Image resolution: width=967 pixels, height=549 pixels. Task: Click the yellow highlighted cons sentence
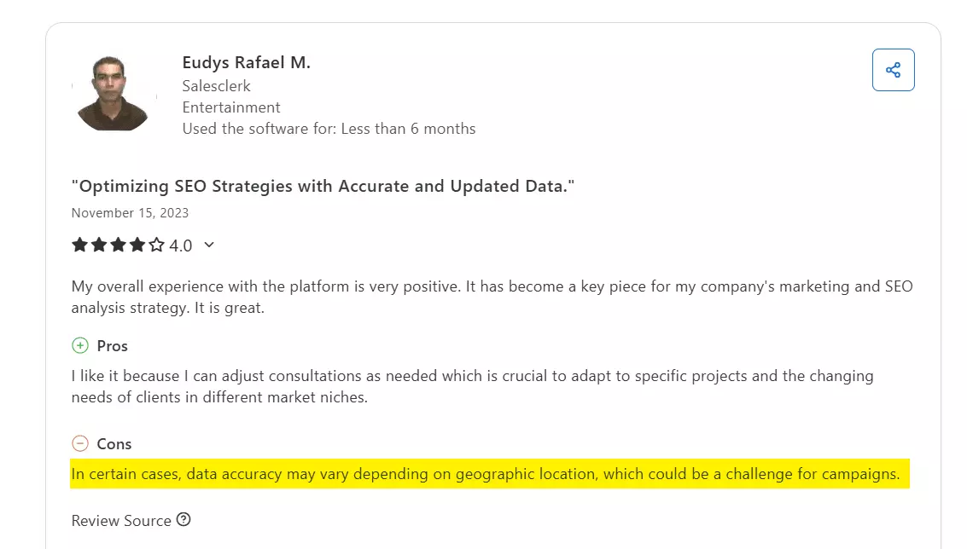[485, 474]
